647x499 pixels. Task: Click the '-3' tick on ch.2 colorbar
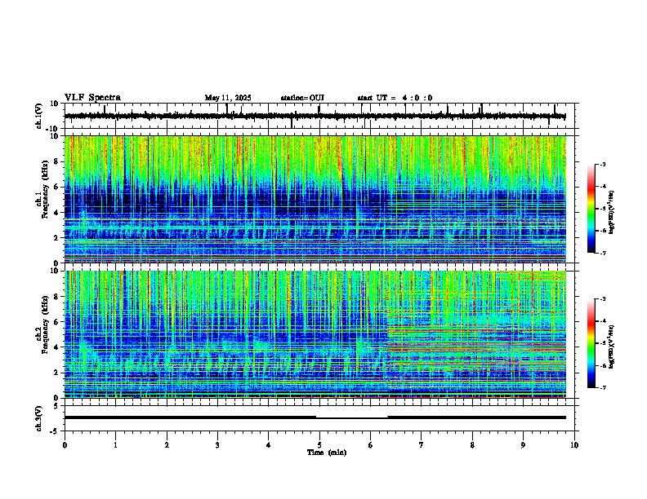602,299
